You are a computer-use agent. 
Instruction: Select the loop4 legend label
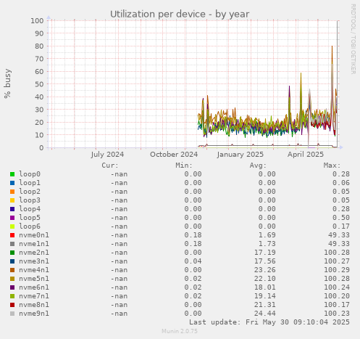(x=30, y=209)
